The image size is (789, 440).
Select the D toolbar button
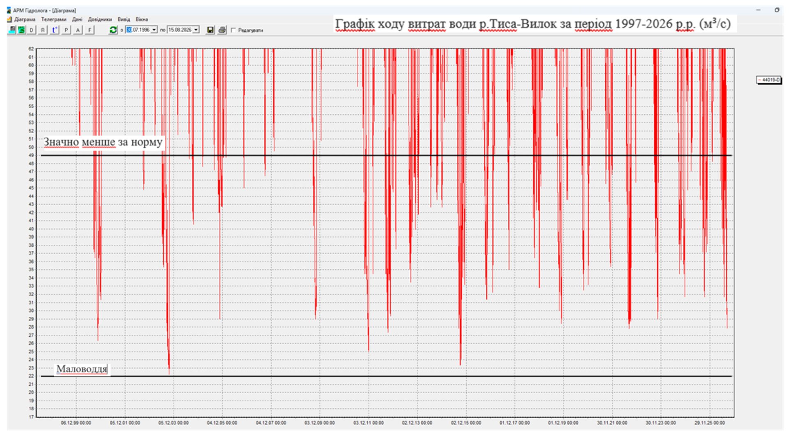pyautogui.click(x=32, y=30)
